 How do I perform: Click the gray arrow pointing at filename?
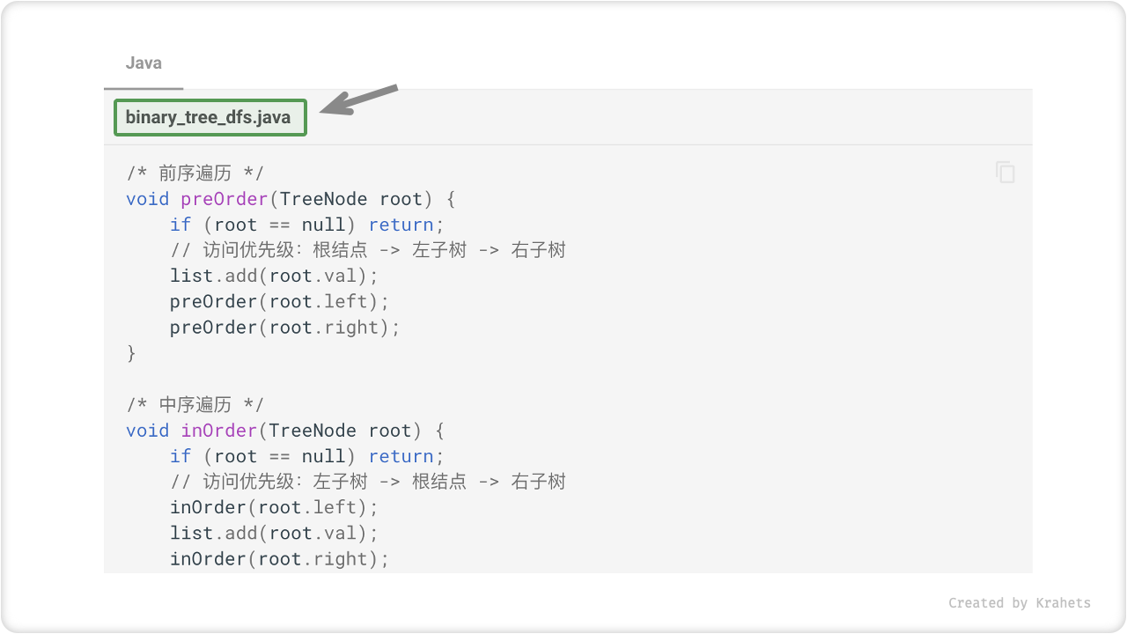click(x=359, y=100)
